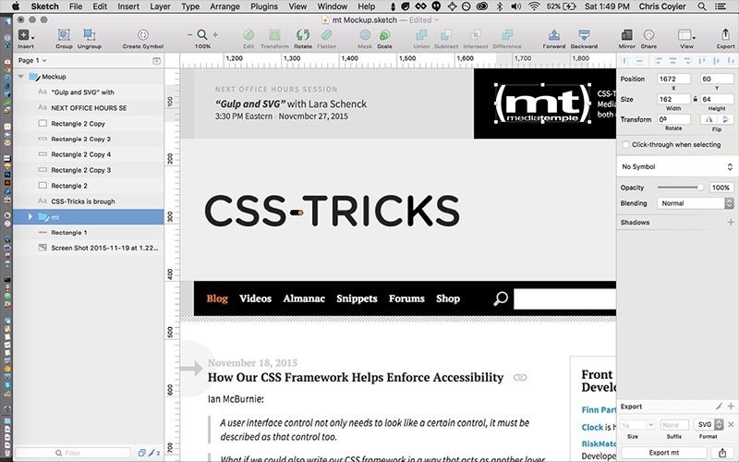Select the Rotate tool

coord(302,35)
